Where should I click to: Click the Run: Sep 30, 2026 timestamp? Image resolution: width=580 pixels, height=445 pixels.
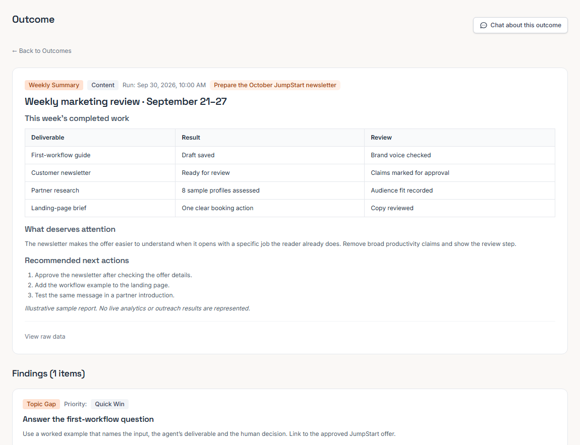point(164,85)
